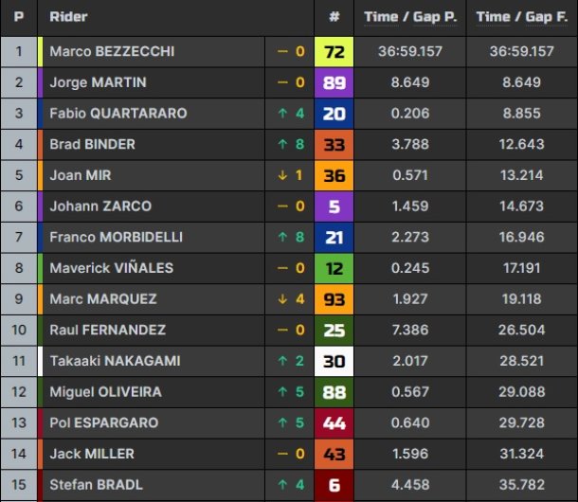The image size is (578, 502).
Task: Open Jorge MARTIN rider link
Action: point(98,82)
